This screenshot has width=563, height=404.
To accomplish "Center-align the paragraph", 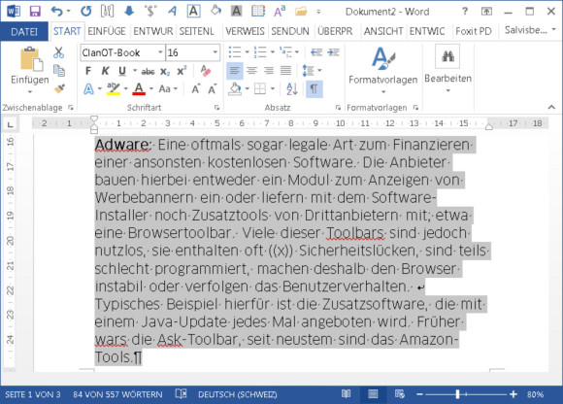I will tap(251, 71).
